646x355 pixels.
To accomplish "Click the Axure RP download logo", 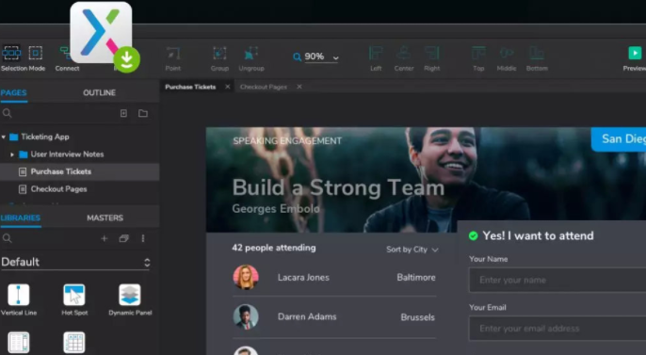I will (102, 33).
